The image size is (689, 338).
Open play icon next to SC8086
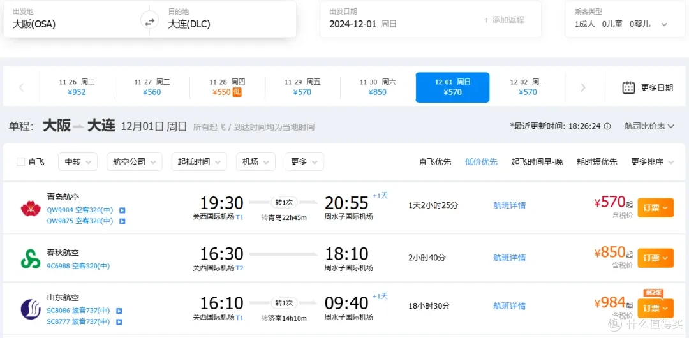pos(119,311)
